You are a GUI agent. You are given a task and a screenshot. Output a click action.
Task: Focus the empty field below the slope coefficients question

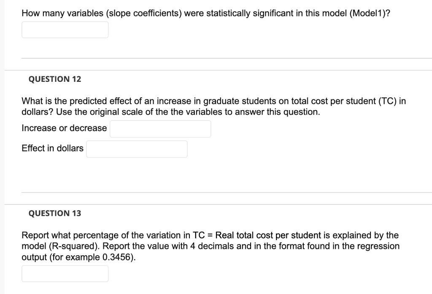(x=65, y=30)
